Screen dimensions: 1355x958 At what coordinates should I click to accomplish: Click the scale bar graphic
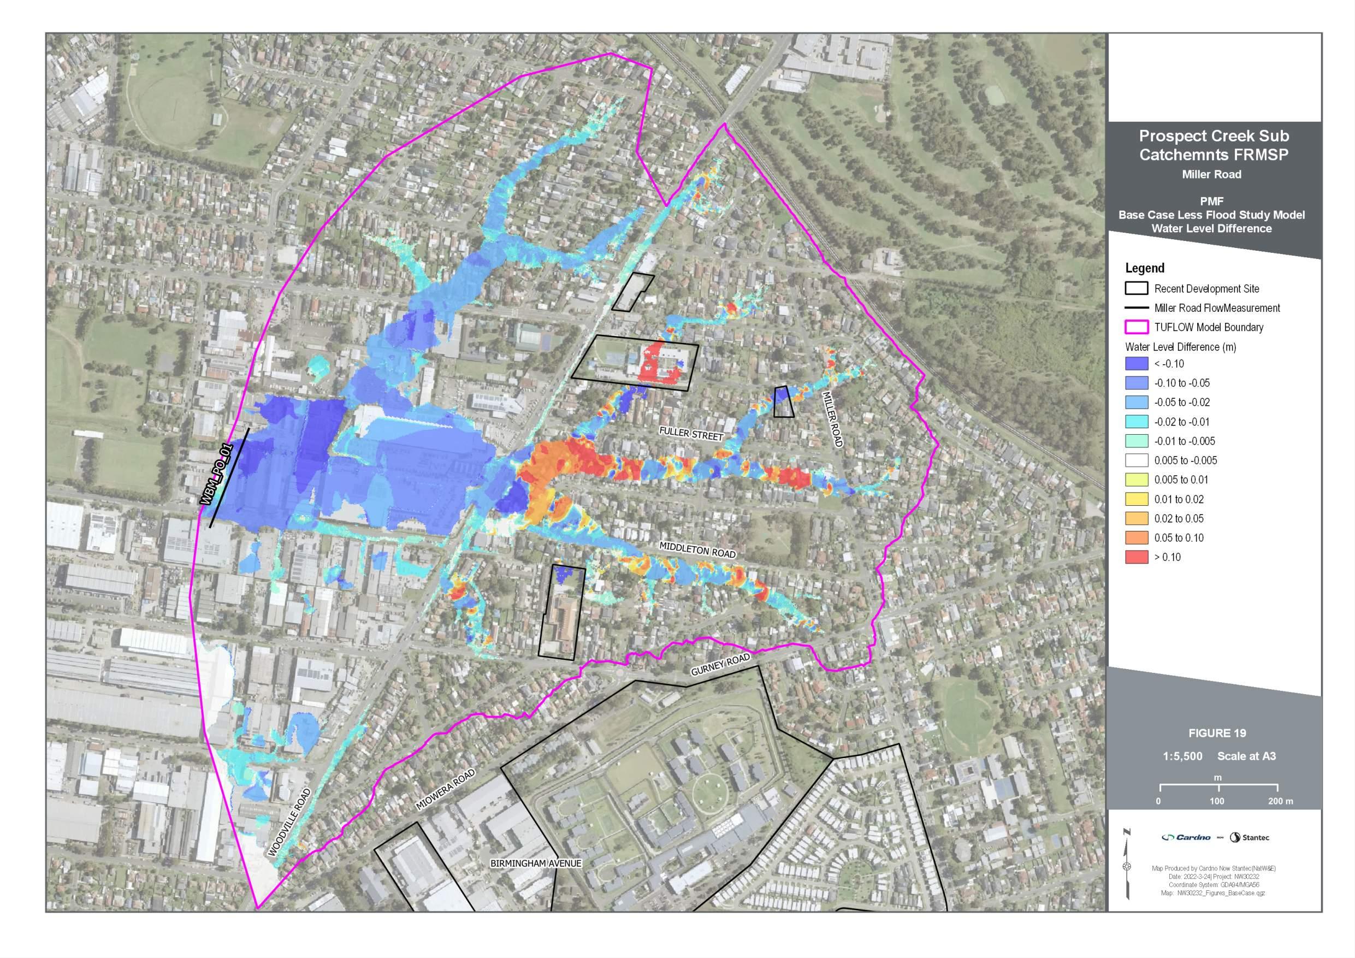pos(1218,788)
